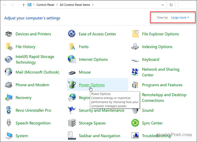Open the Ease of Access Center link
Screen dimensions: 197x142
click(x=98, y=34)
